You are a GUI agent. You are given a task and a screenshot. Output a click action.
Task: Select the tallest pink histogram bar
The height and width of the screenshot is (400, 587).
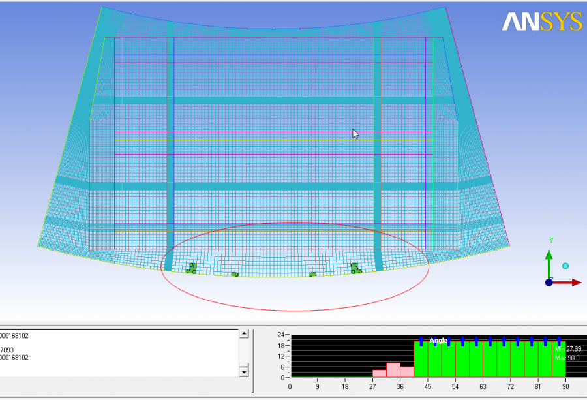click(393, 370)
